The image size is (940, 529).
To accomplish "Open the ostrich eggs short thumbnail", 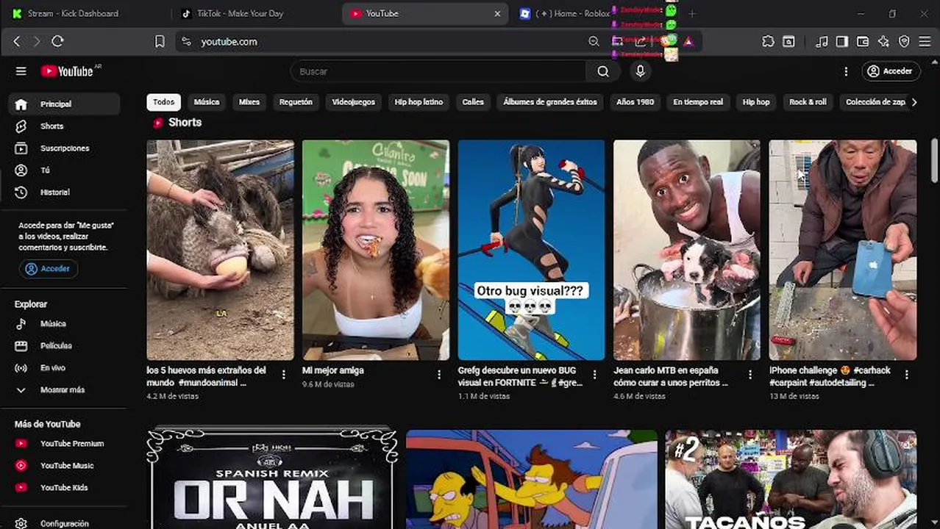I will (220, 250).
